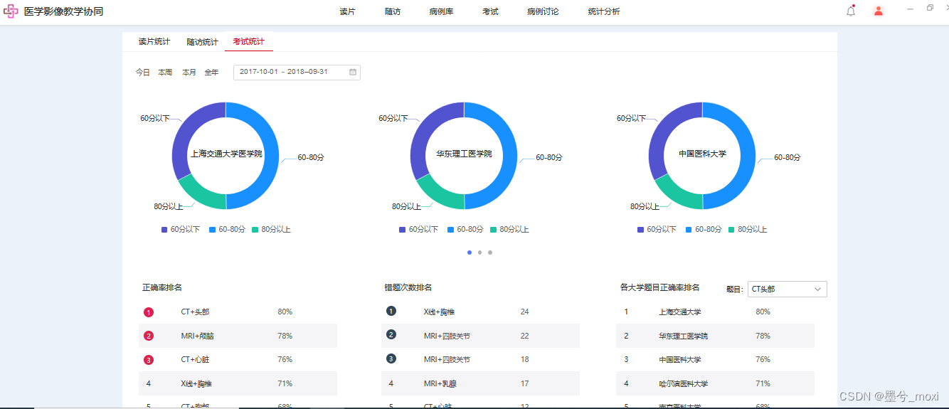Click rank 1 red badge beside CT+头部
The height and width of the screenshot is (409, 949).
(149, 312)
